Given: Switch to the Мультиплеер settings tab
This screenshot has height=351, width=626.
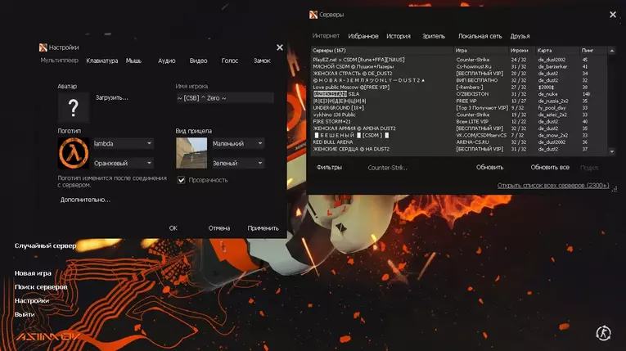Looking at the screenshot, I should (60, 61).
